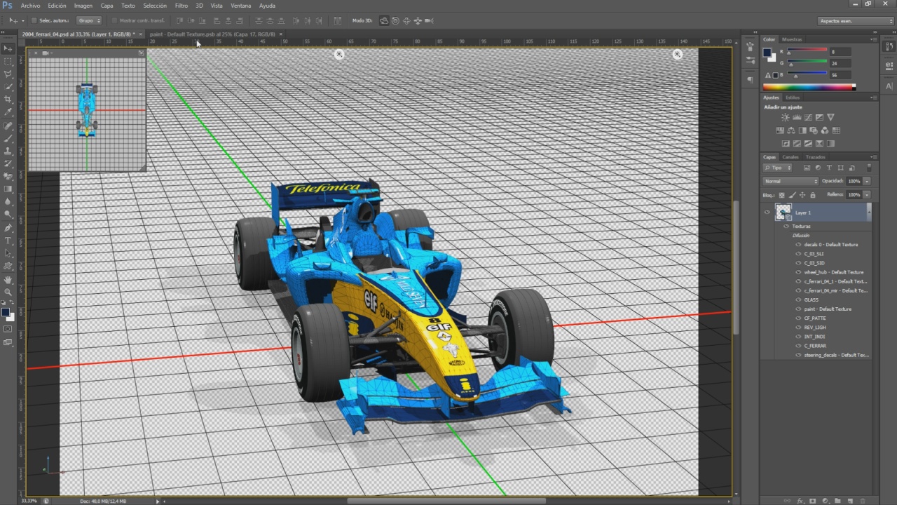This screenshot has width=897, height=505.
Task: Switch to the Estilos tab
Action: (793, 97)
